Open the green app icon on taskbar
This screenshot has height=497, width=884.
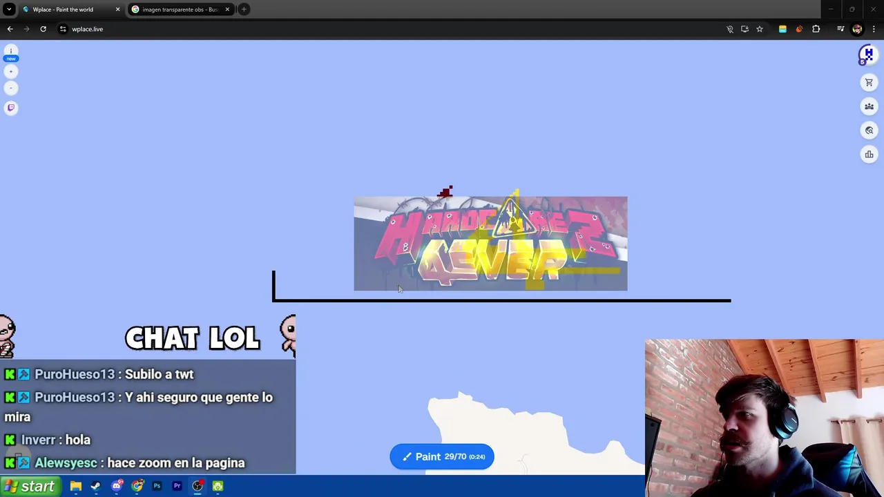[218, 487]
